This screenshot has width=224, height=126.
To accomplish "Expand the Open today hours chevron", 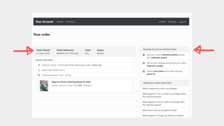I will tap(64, 70).
